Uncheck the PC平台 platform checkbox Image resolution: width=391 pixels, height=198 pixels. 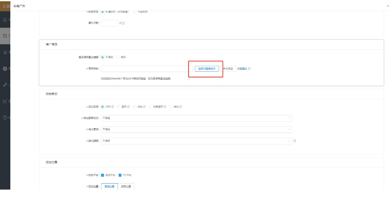click(120, 175)
